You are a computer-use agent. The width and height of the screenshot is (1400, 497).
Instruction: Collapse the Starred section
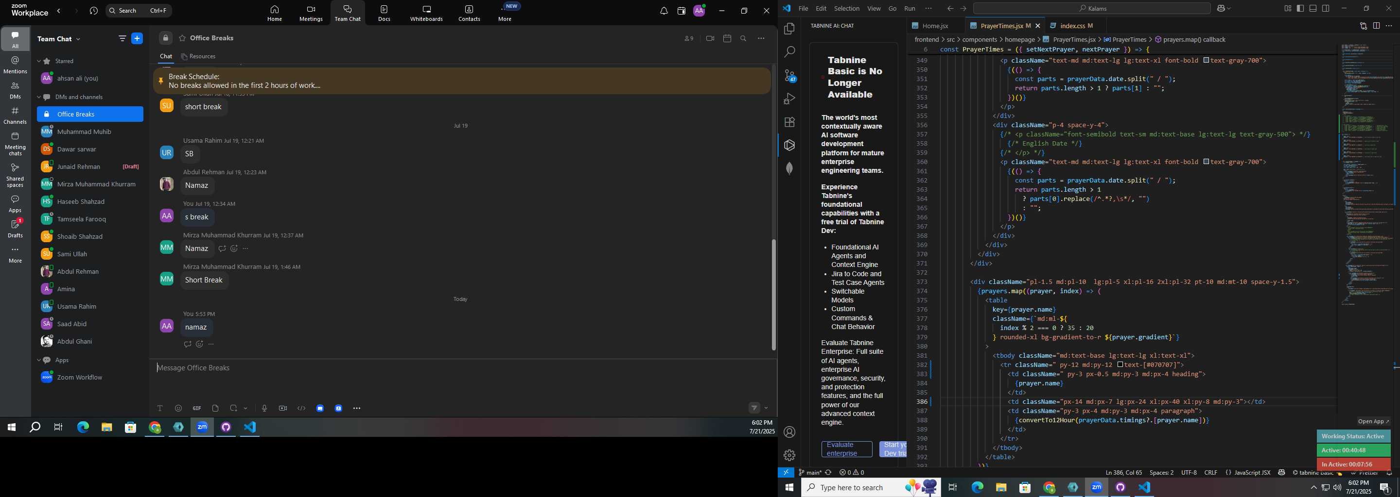tap(38, 61)
